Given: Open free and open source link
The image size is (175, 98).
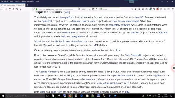Looking at the screenshot, I should (x=83, y=21).
